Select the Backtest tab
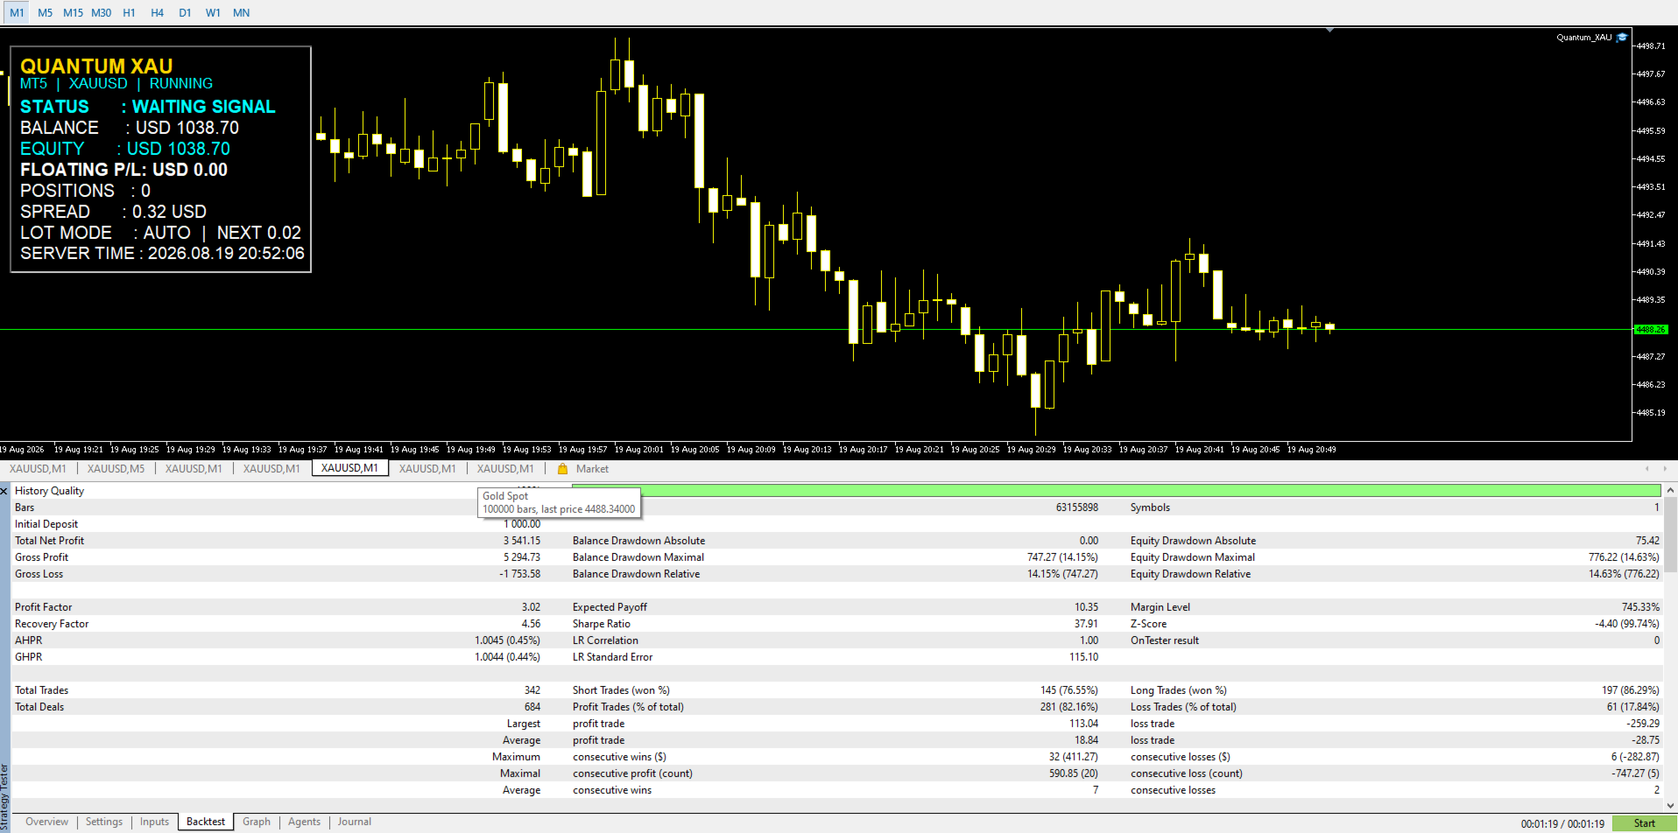The image size is (1678, 833). (205, 822)
